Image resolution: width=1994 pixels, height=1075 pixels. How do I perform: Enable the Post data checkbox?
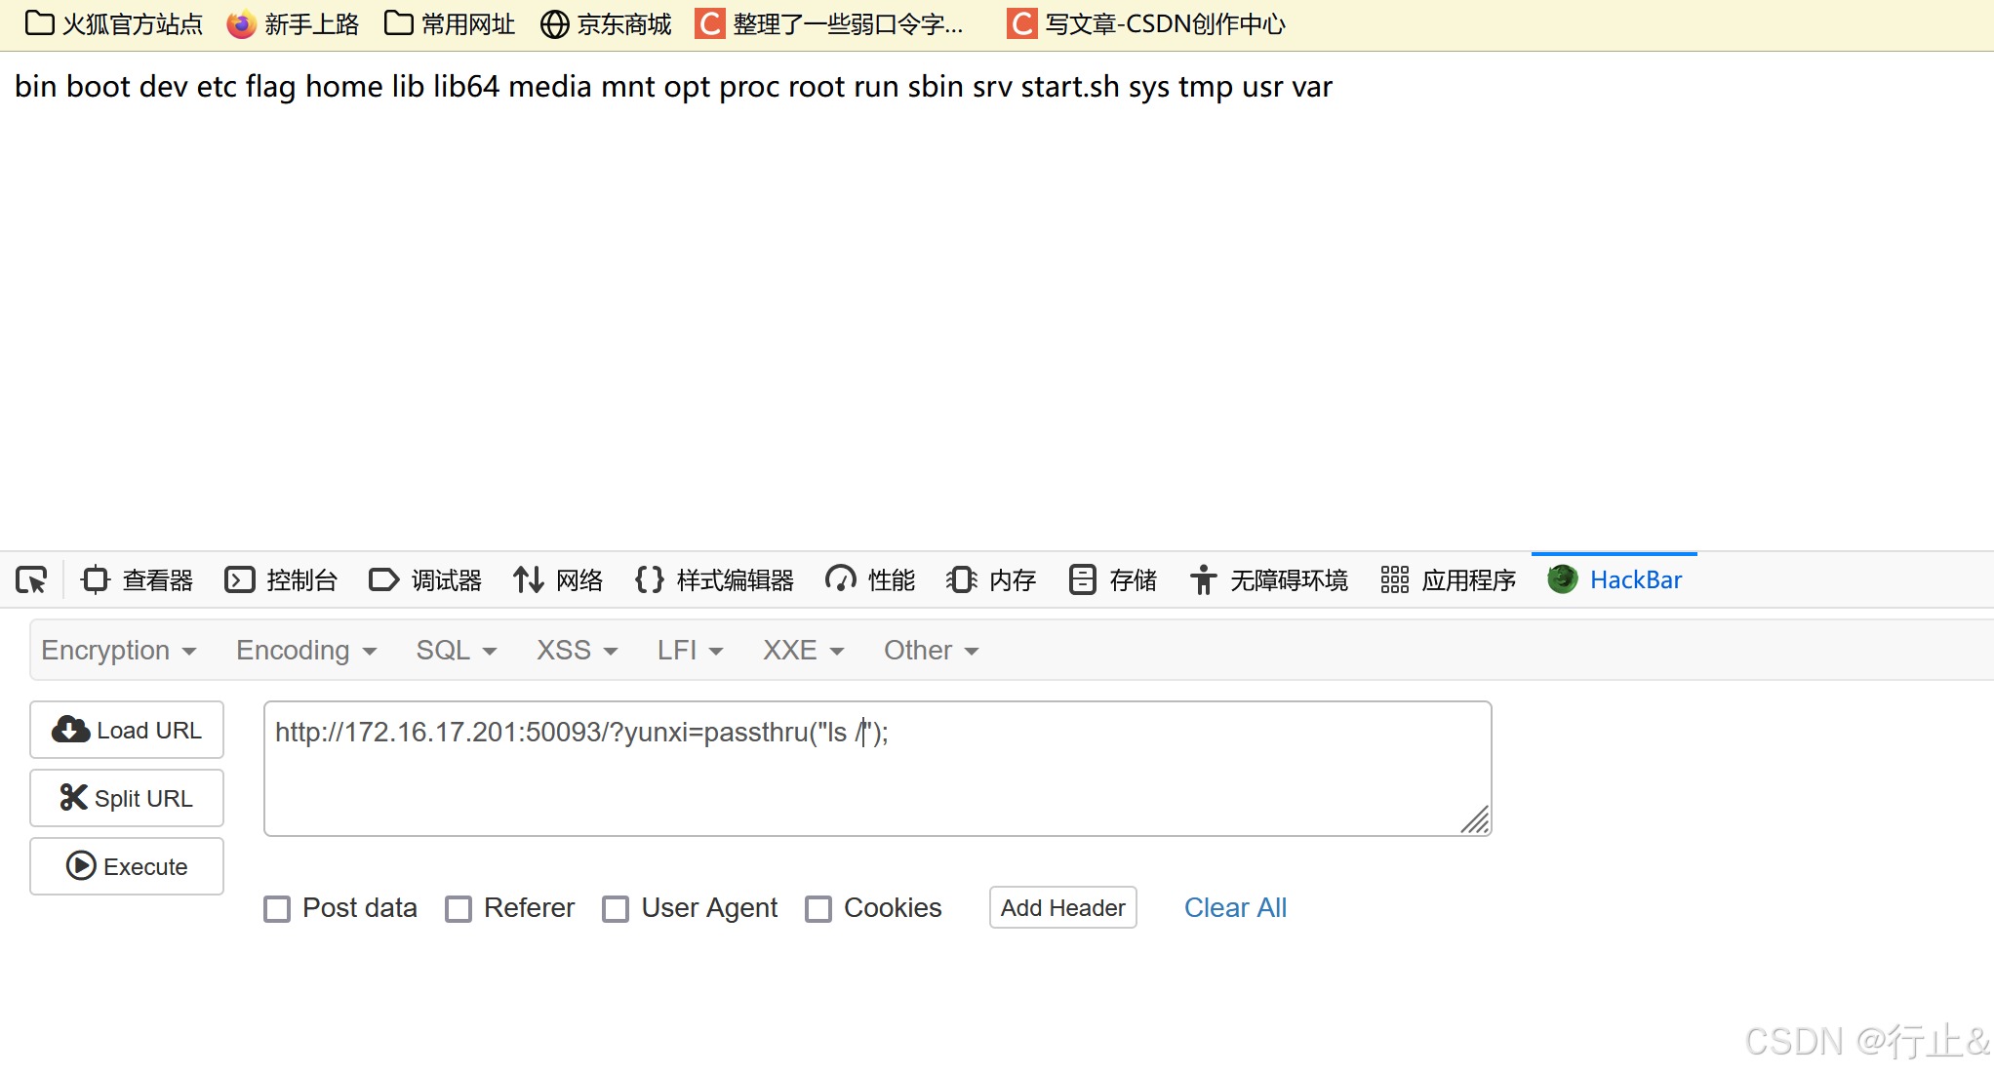click(277, 909)
